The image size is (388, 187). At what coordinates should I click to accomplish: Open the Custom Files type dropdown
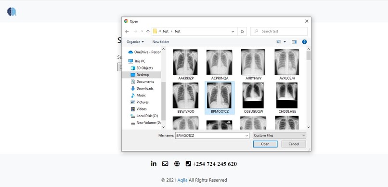[x=279, y=135]
